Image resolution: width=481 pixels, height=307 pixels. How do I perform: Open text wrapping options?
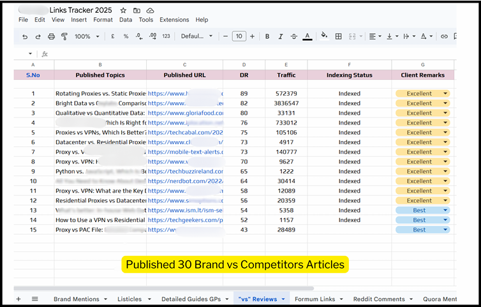click(x=409, y=36)
